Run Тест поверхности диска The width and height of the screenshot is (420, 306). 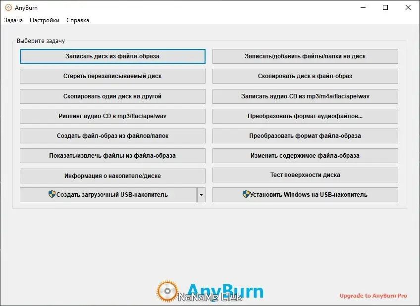pyautogui.click(x=305, y=175)
